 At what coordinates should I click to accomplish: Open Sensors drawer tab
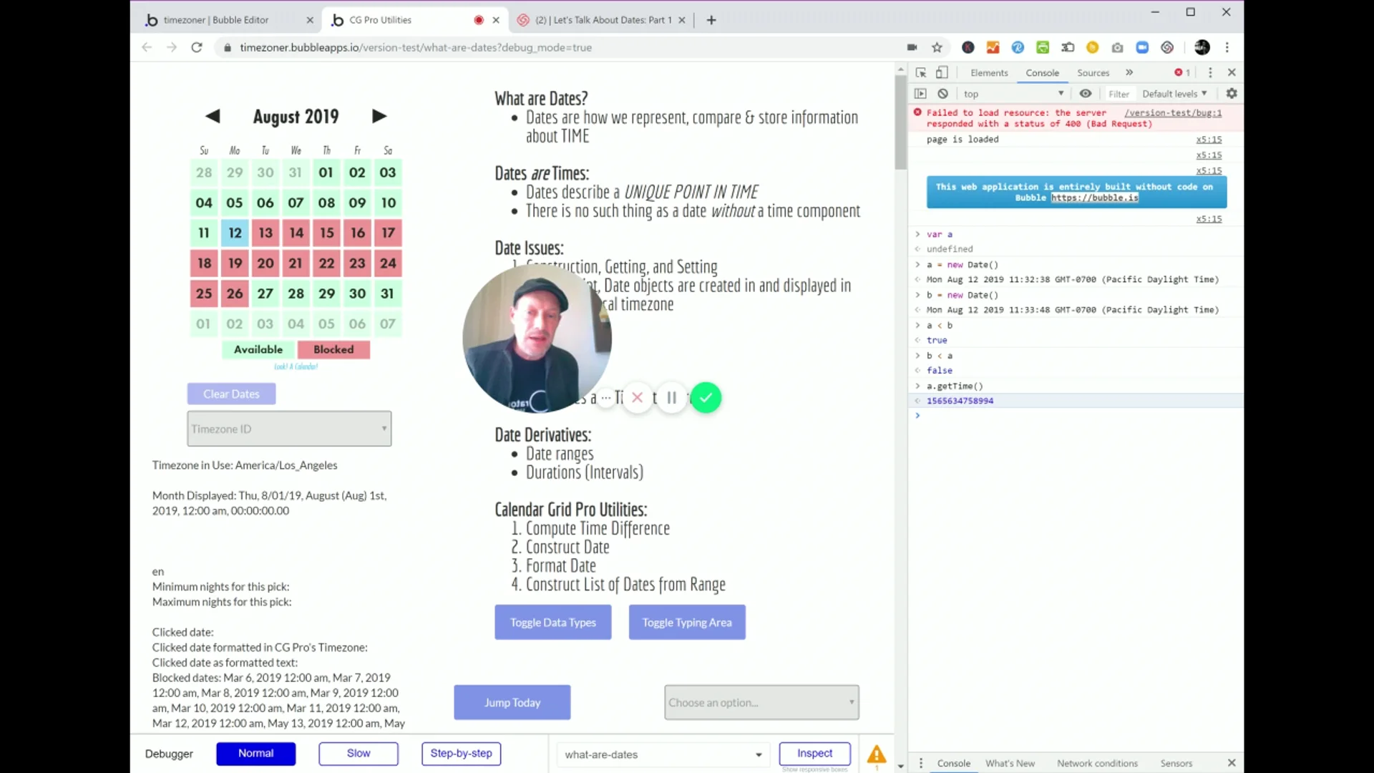click(x=1176, y=763)
